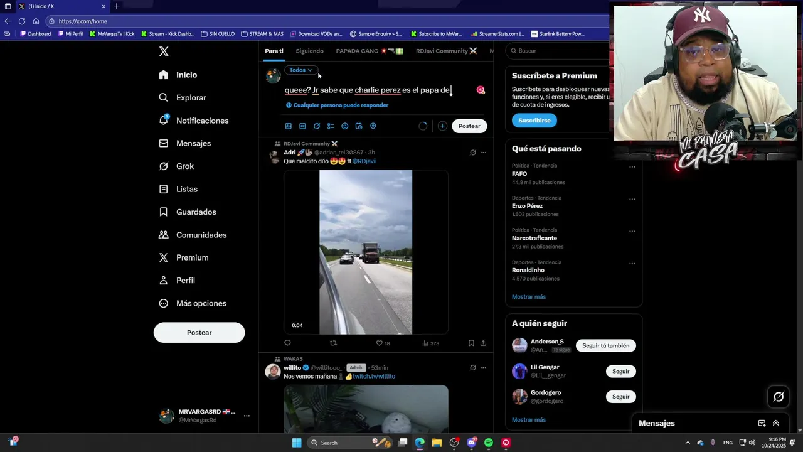Expand the Mensajes drawer

776,423
